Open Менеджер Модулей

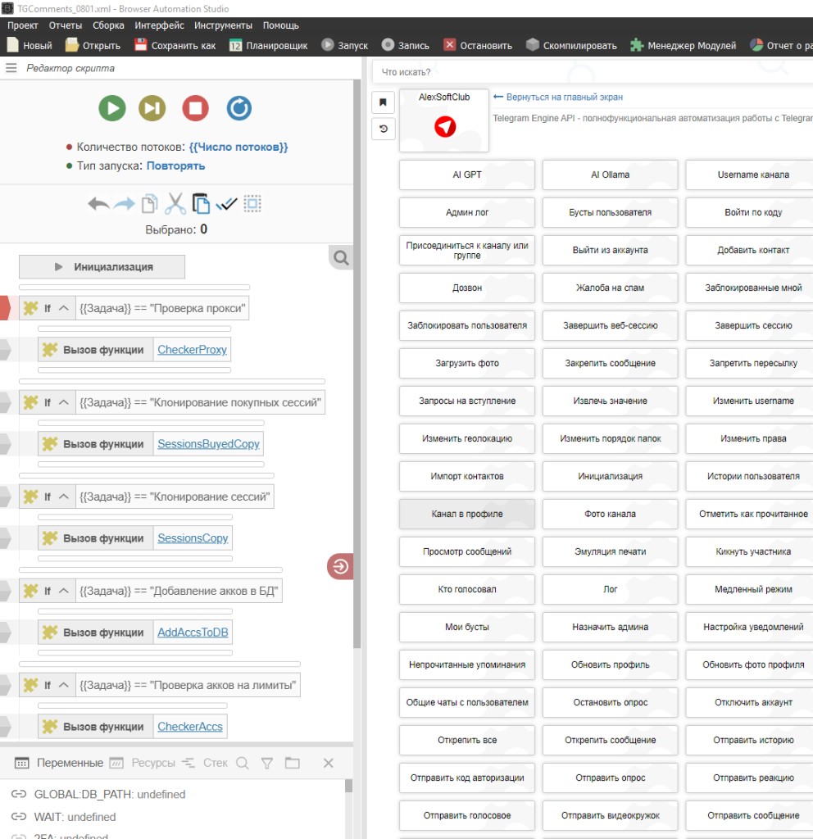point(683,46)
